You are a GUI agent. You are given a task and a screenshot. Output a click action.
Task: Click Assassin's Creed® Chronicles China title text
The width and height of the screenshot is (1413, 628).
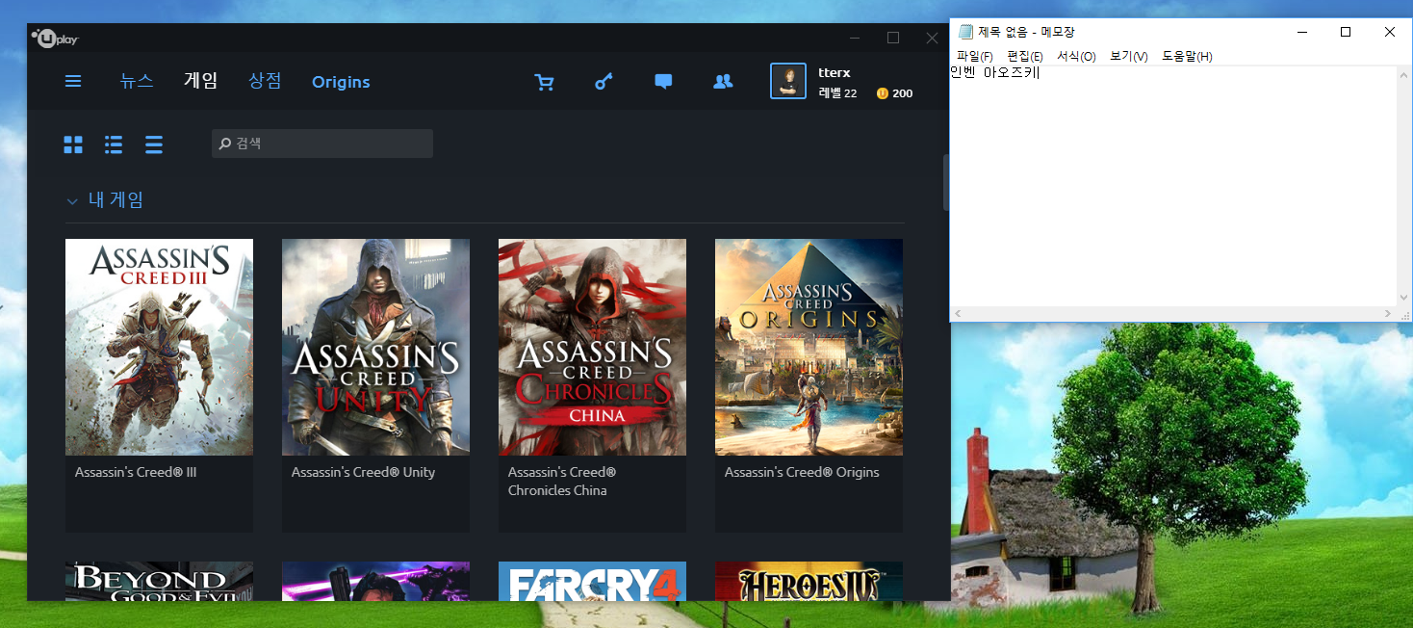coord(562,482)
